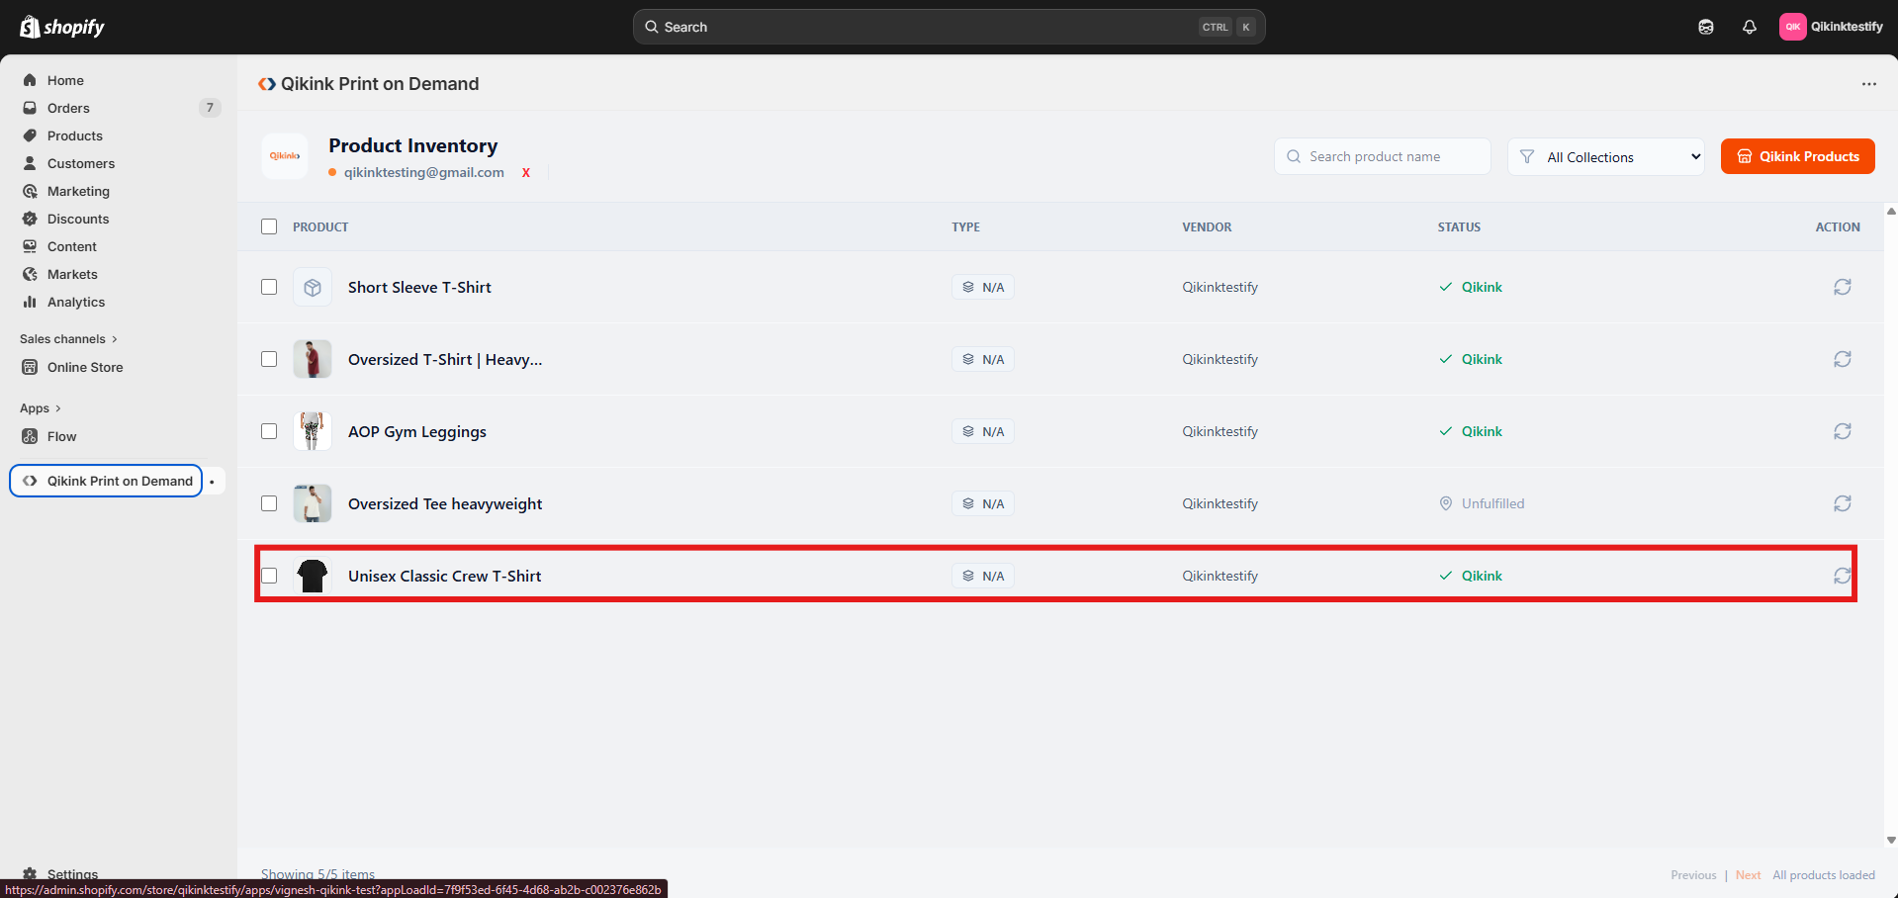Open the three-dot app options menu
The image size is (1898, 898).
click(1868, 84)
